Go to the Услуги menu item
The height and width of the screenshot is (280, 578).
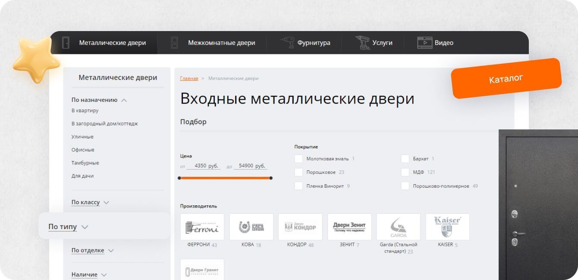pyautogui.click(x=382, y=43)
